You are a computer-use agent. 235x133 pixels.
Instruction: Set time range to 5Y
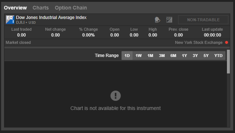click(206, 56)
